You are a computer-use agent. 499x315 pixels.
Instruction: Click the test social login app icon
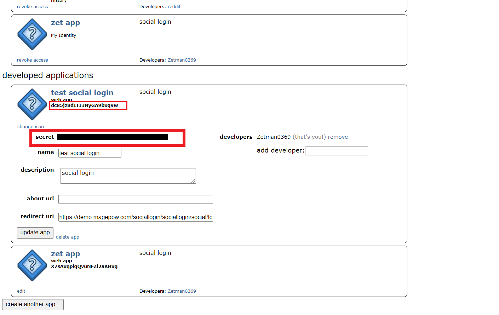pos(32,104)
